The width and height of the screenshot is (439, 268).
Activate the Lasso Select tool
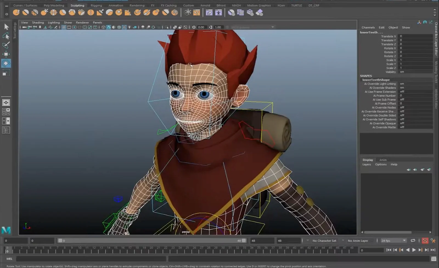(6, 36)
